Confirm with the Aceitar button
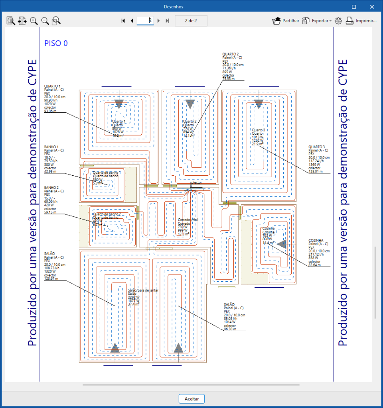 [x=191, y=398]
